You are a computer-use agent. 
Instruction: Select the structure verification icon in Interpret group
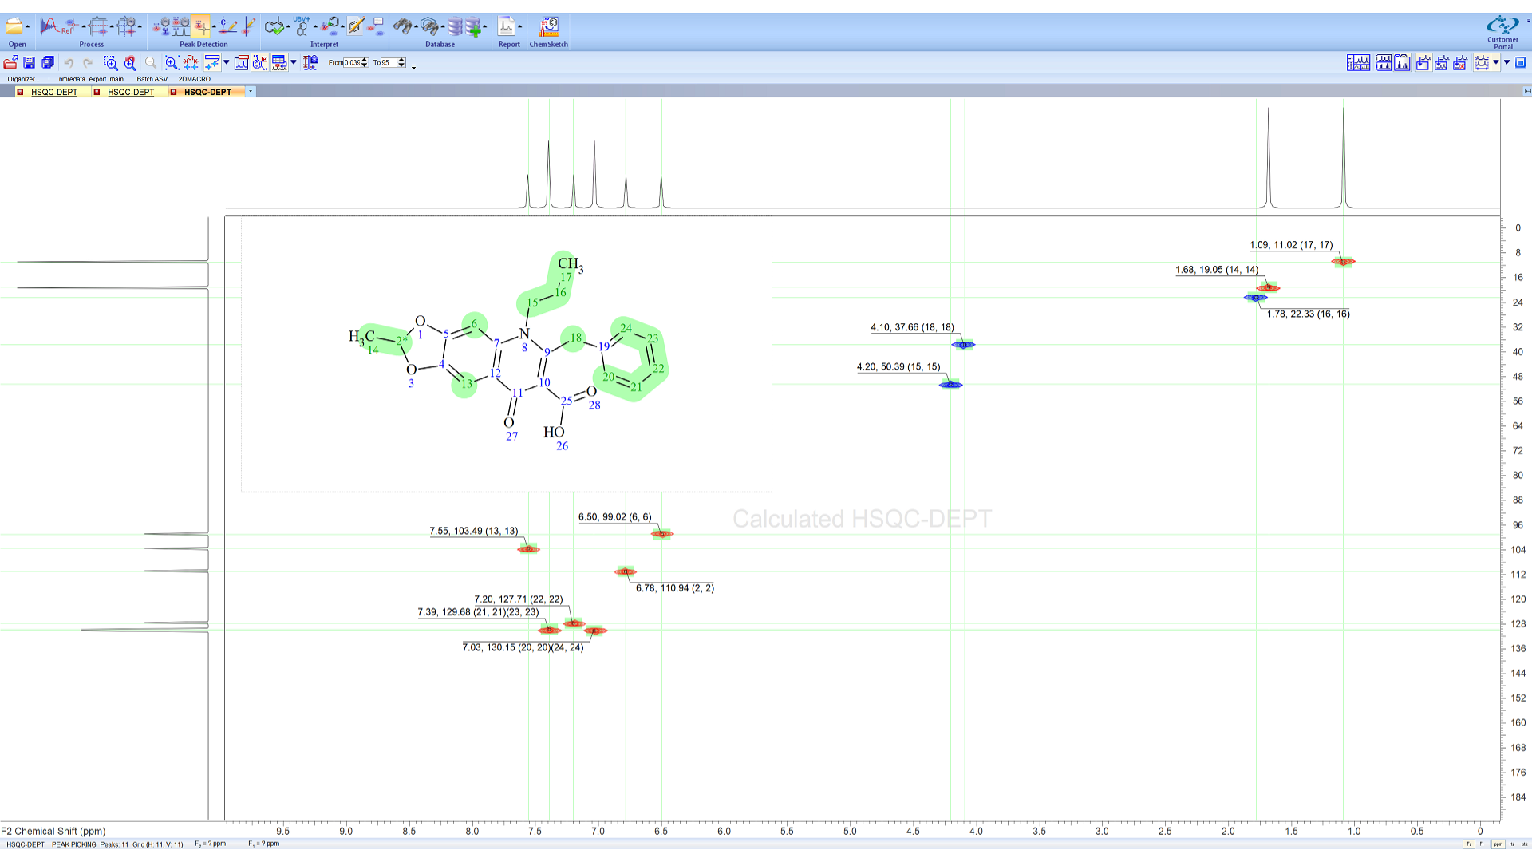274,26
